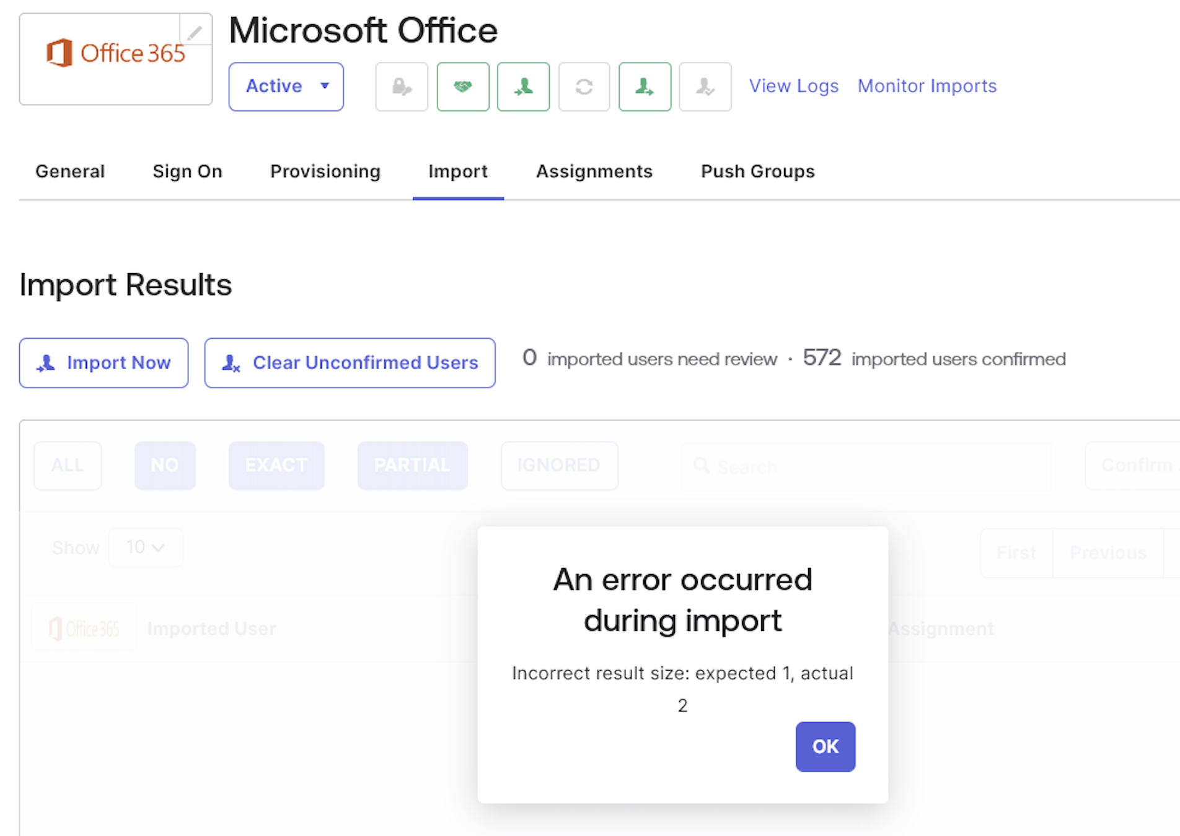Click the green user push arrow icon
The image size is (1180, 836).
point(645,87)
